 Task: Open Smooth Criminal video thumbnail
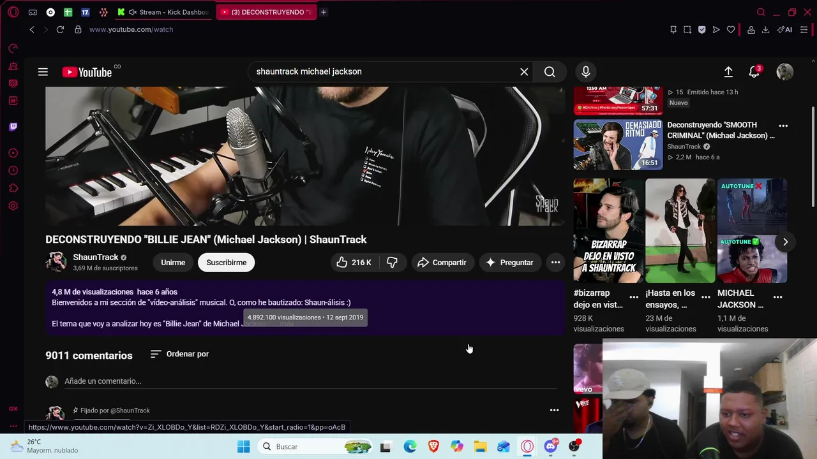pyautogui.click(x=618, y=145)
